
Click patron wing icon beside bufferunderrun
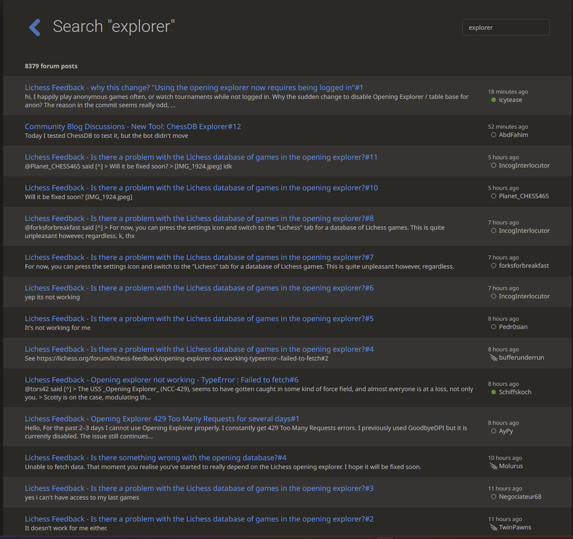[x=493, y=358]
